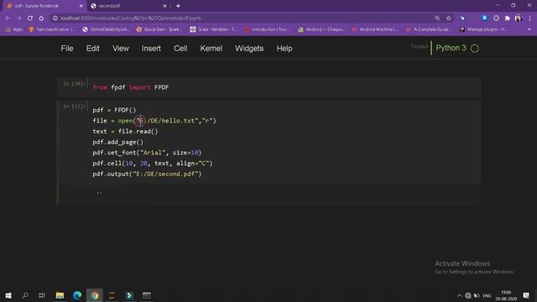Click the line 'pdf = FPDF()'
Viewport: 537px width, 302px height.
point(114,110)
